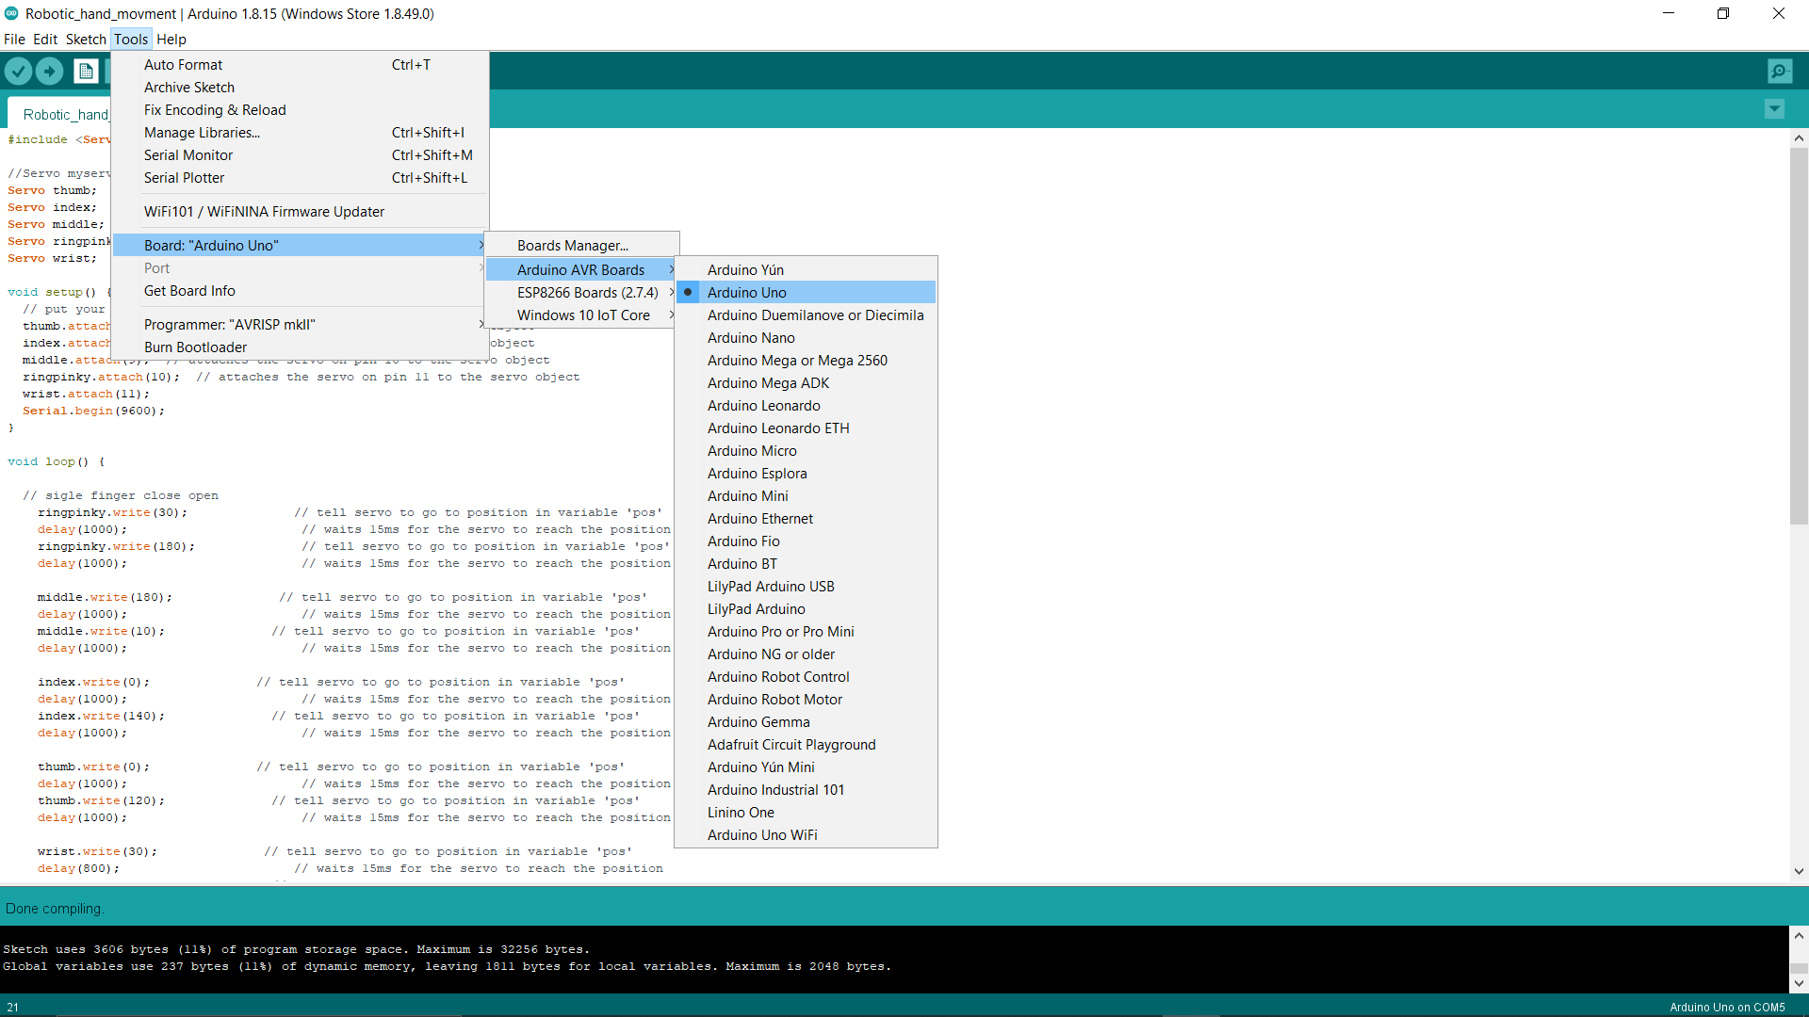
Task: Click the Arduino logo in the title bar
Action: coord(10,13)
